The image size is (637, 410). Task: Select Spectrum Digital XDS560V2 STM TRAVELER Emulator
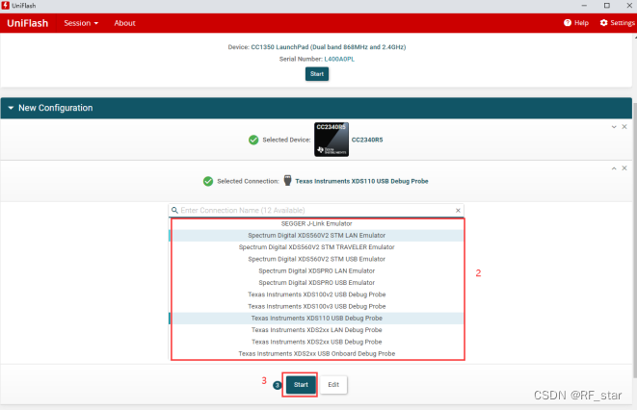click(x=316, y=247)
